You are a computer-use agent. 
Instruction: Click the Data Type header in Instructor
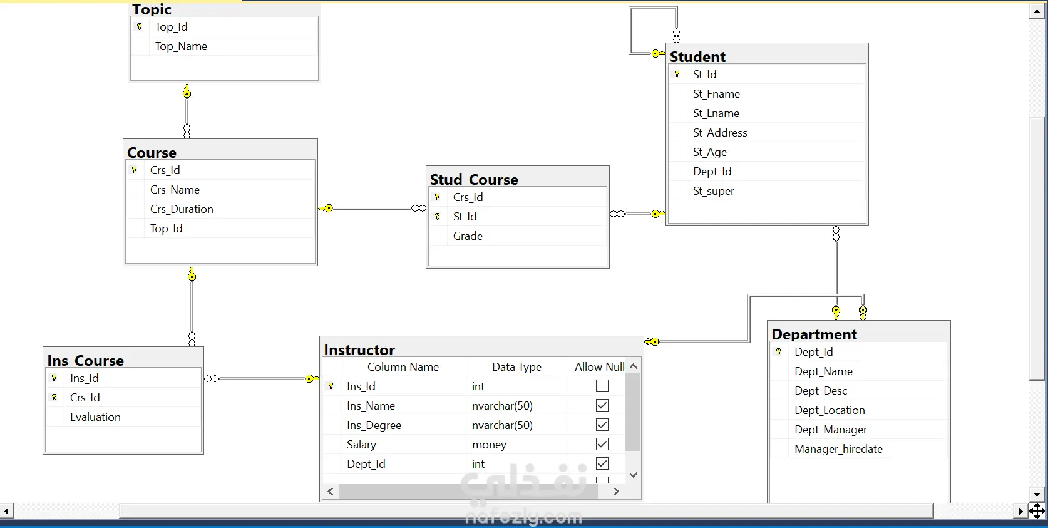coord(516,366)
